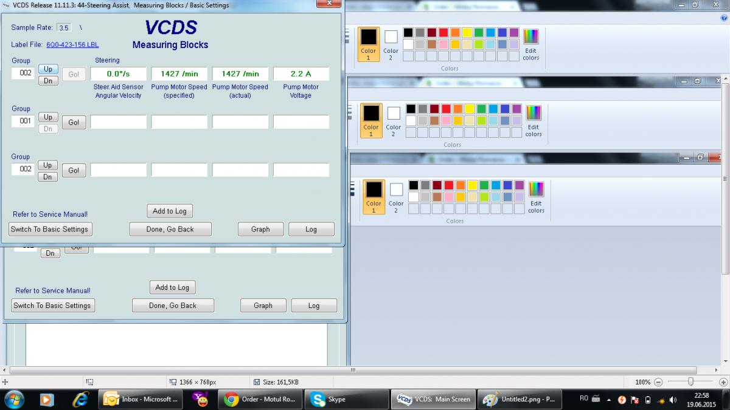The height and width of the screenshot is (410, 730).
Task: Open Windows Media Player taskbar icon
Action: tap(46, 399)
